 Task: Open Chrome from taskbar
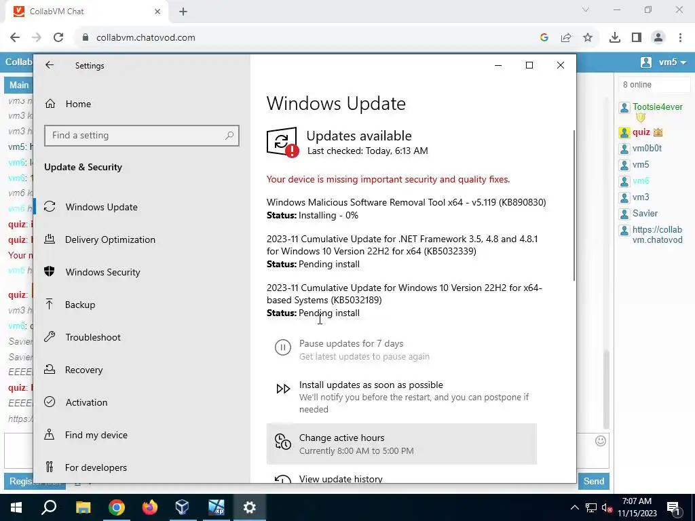[117, 507]
